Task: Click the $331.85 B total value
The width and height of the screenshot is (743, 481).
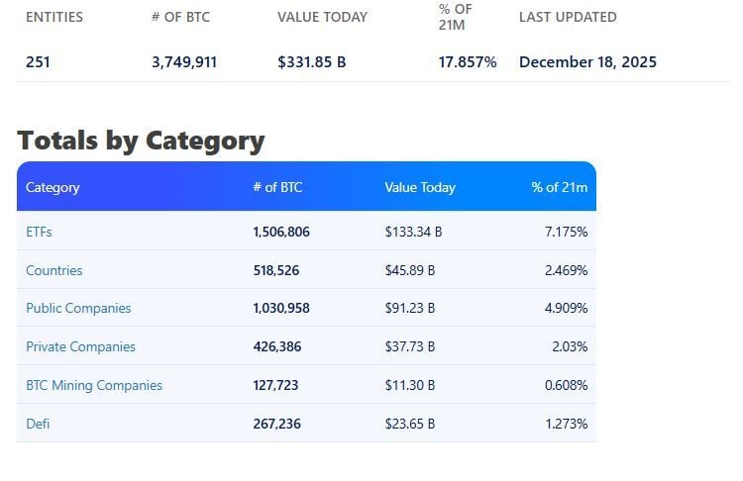Action: pos(312,61)
